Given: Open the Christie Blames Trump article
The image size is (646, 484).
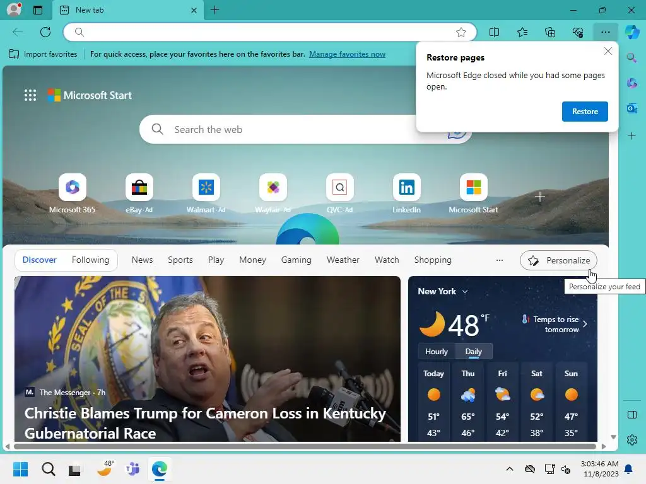Looking at the screenshot, I should [x=206, y=423].
